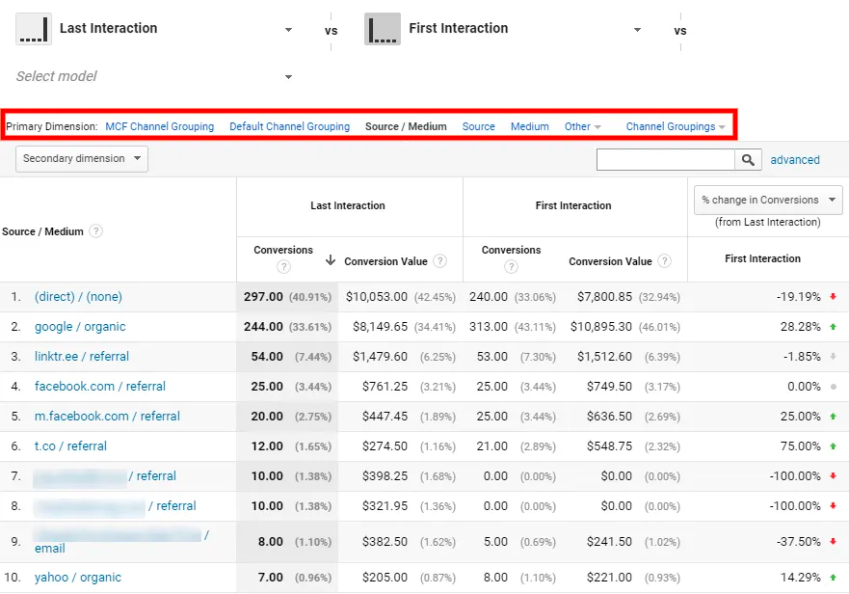Click the $7,800.85 conversion value cell

pyautogui.click(x=605, y=296)
